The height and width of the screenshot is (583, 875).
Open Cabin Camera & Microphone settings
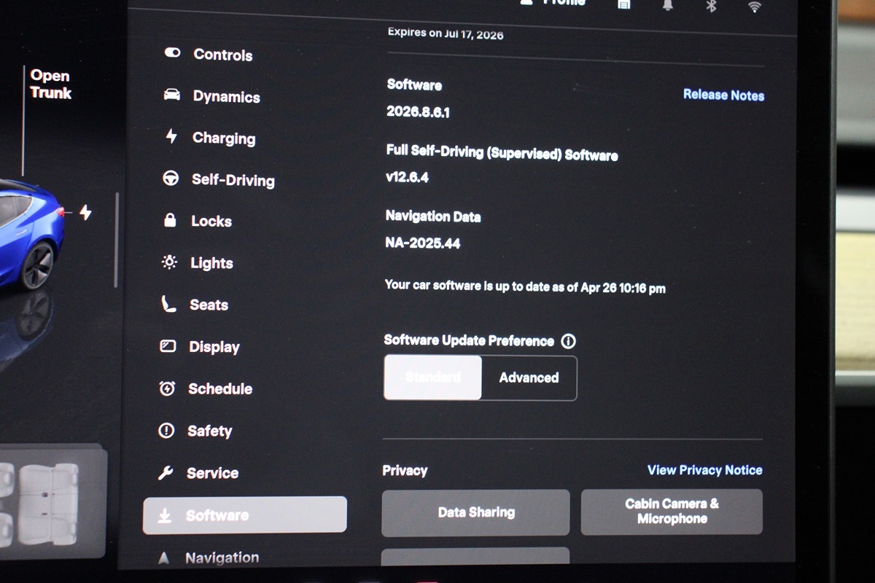coord(672,512)
